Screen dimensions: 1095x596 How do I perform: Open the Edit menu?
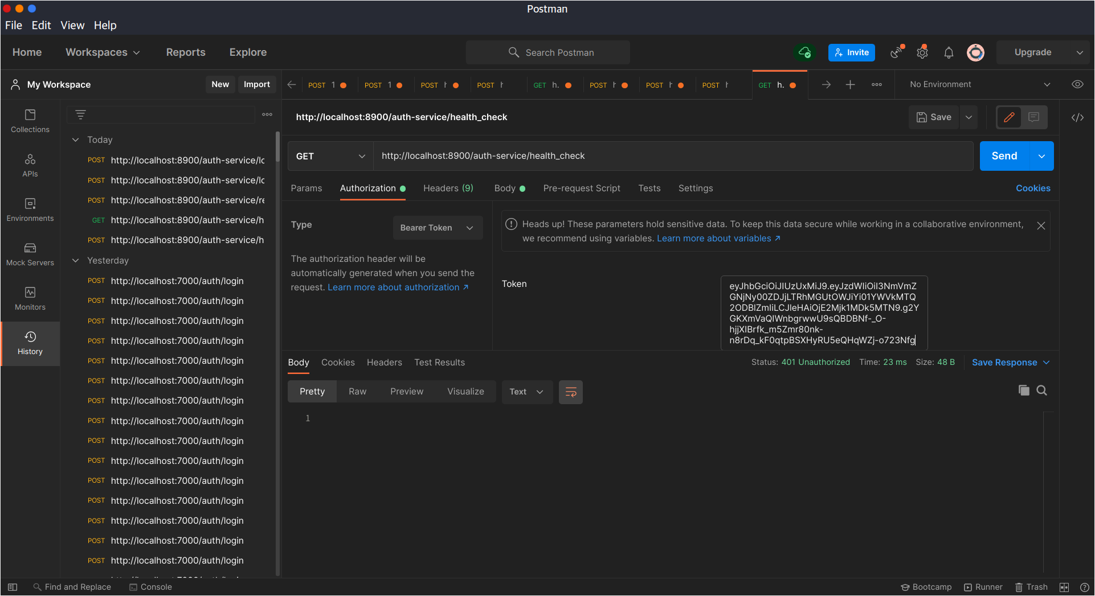click(x=41, y=25)
